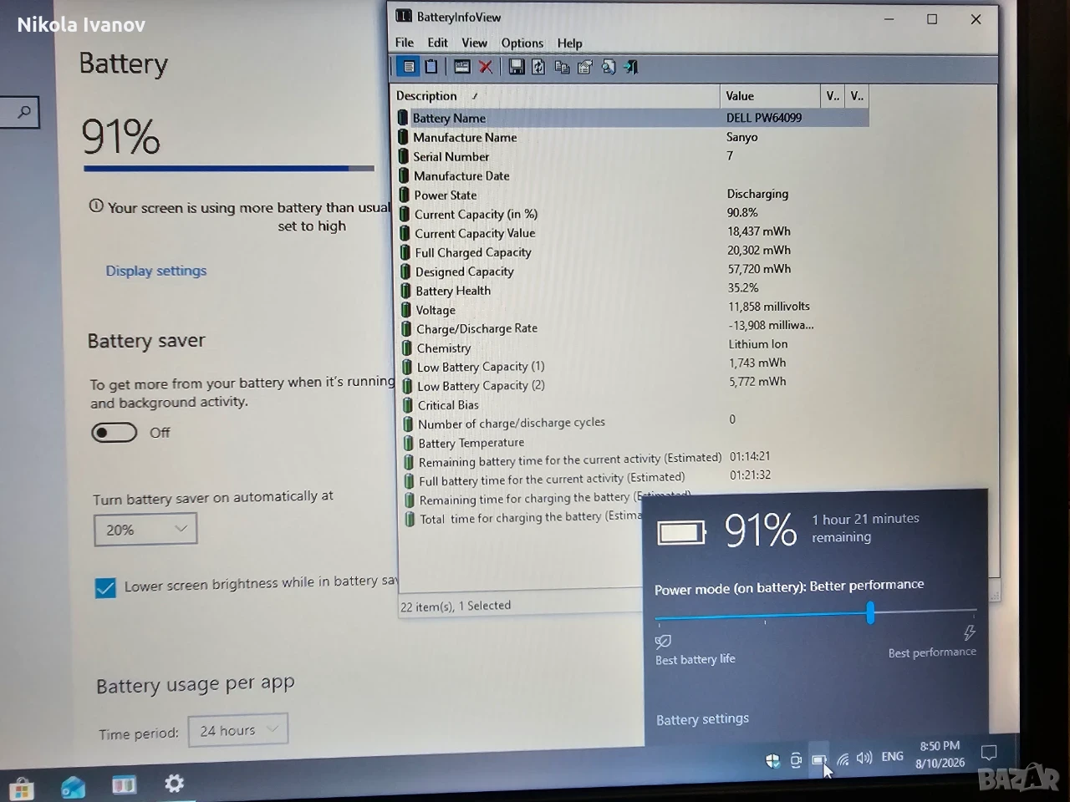This screenshot has width=1070, height=802.
Task: Open the File menu in BatteryInfoView
Action: (405, 43)
